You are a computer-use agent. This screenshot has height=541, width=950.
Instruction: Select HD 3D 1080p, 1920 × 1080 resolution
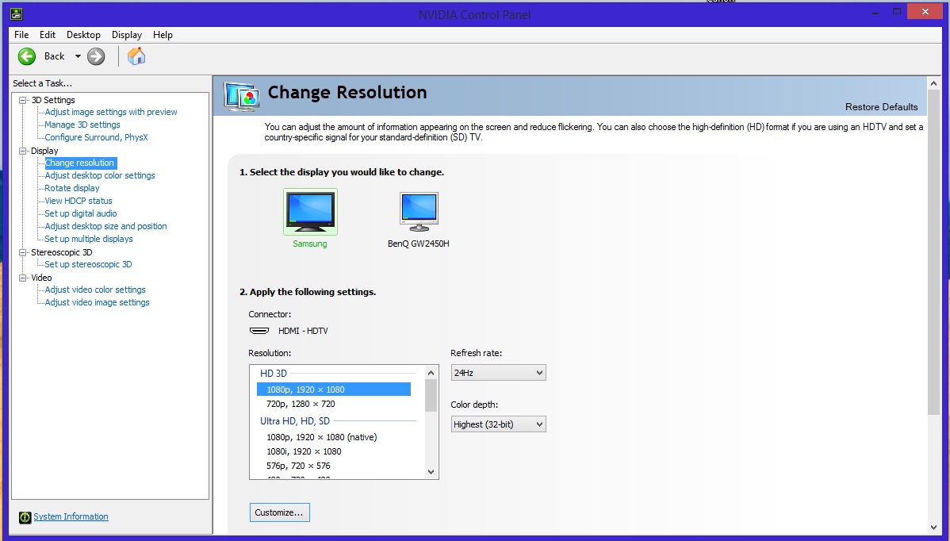pyautogui.click(x=334, y=389)
